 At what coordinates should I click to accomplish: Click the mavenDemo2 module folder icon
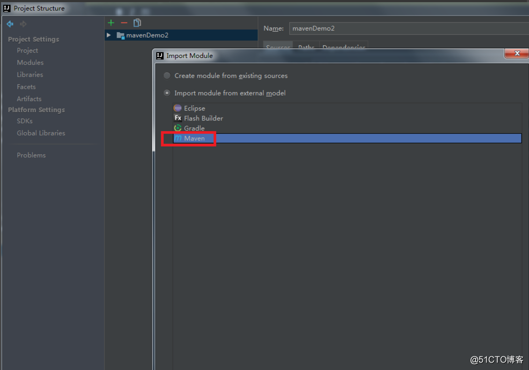click(120, 35)
